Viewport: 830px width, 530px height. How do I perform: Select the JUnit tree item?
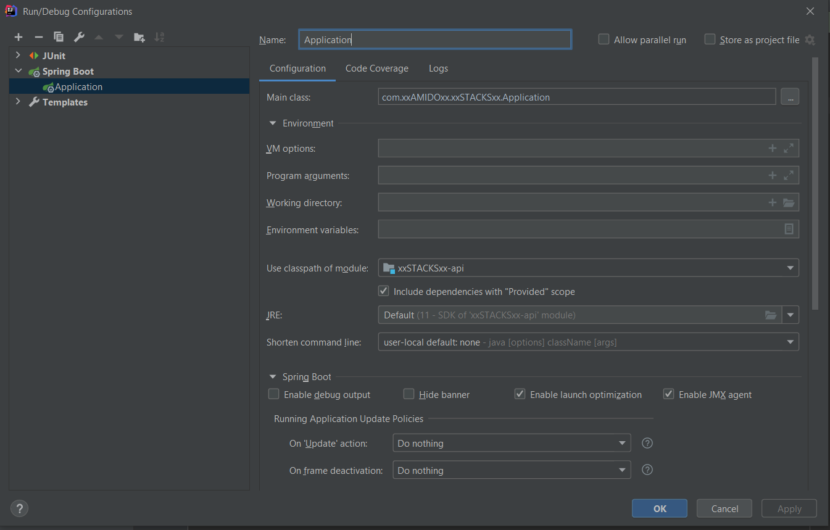pyautogui.click(x=54, y=56)
